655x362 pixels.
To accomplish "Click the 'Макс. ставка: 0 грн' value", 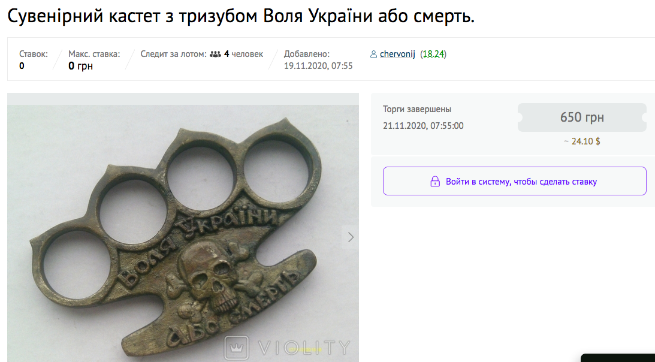I will 94,60.
